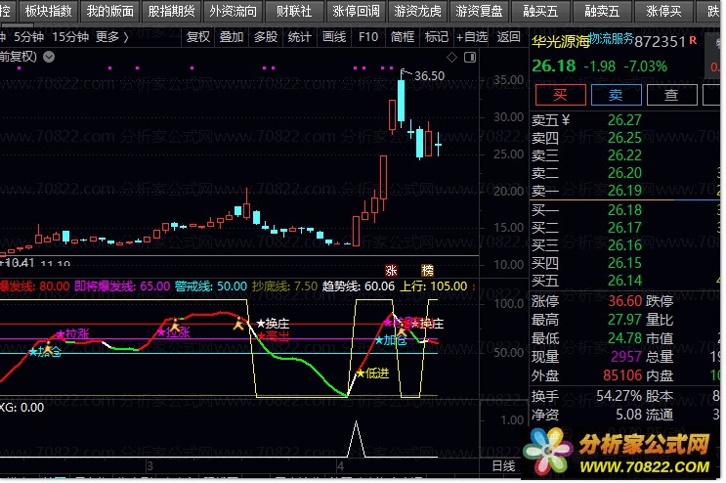Screen dimensions: 726x483
Task: Click the 趋势线 60.06 indicator label
Action: 359,286
